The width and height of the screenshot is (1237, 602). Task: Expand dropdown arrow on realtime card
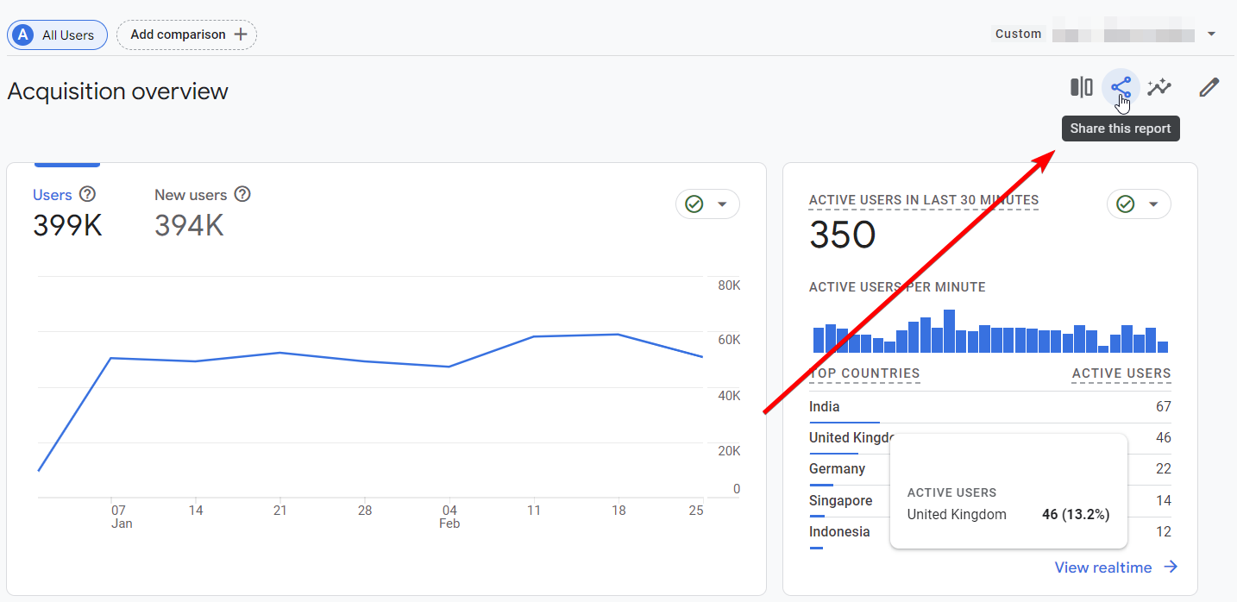[x=1153, y=204]
